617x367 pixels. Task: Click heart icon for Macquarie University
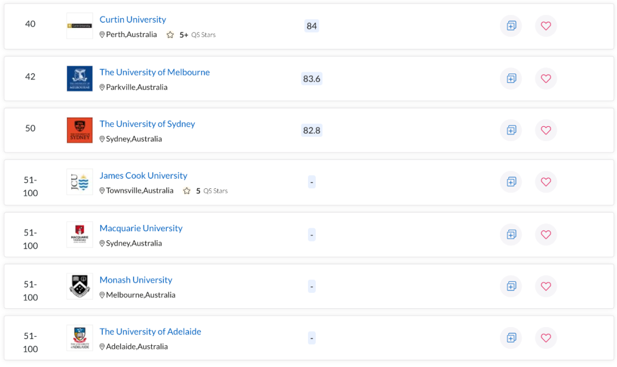click(x=546, y=234)
